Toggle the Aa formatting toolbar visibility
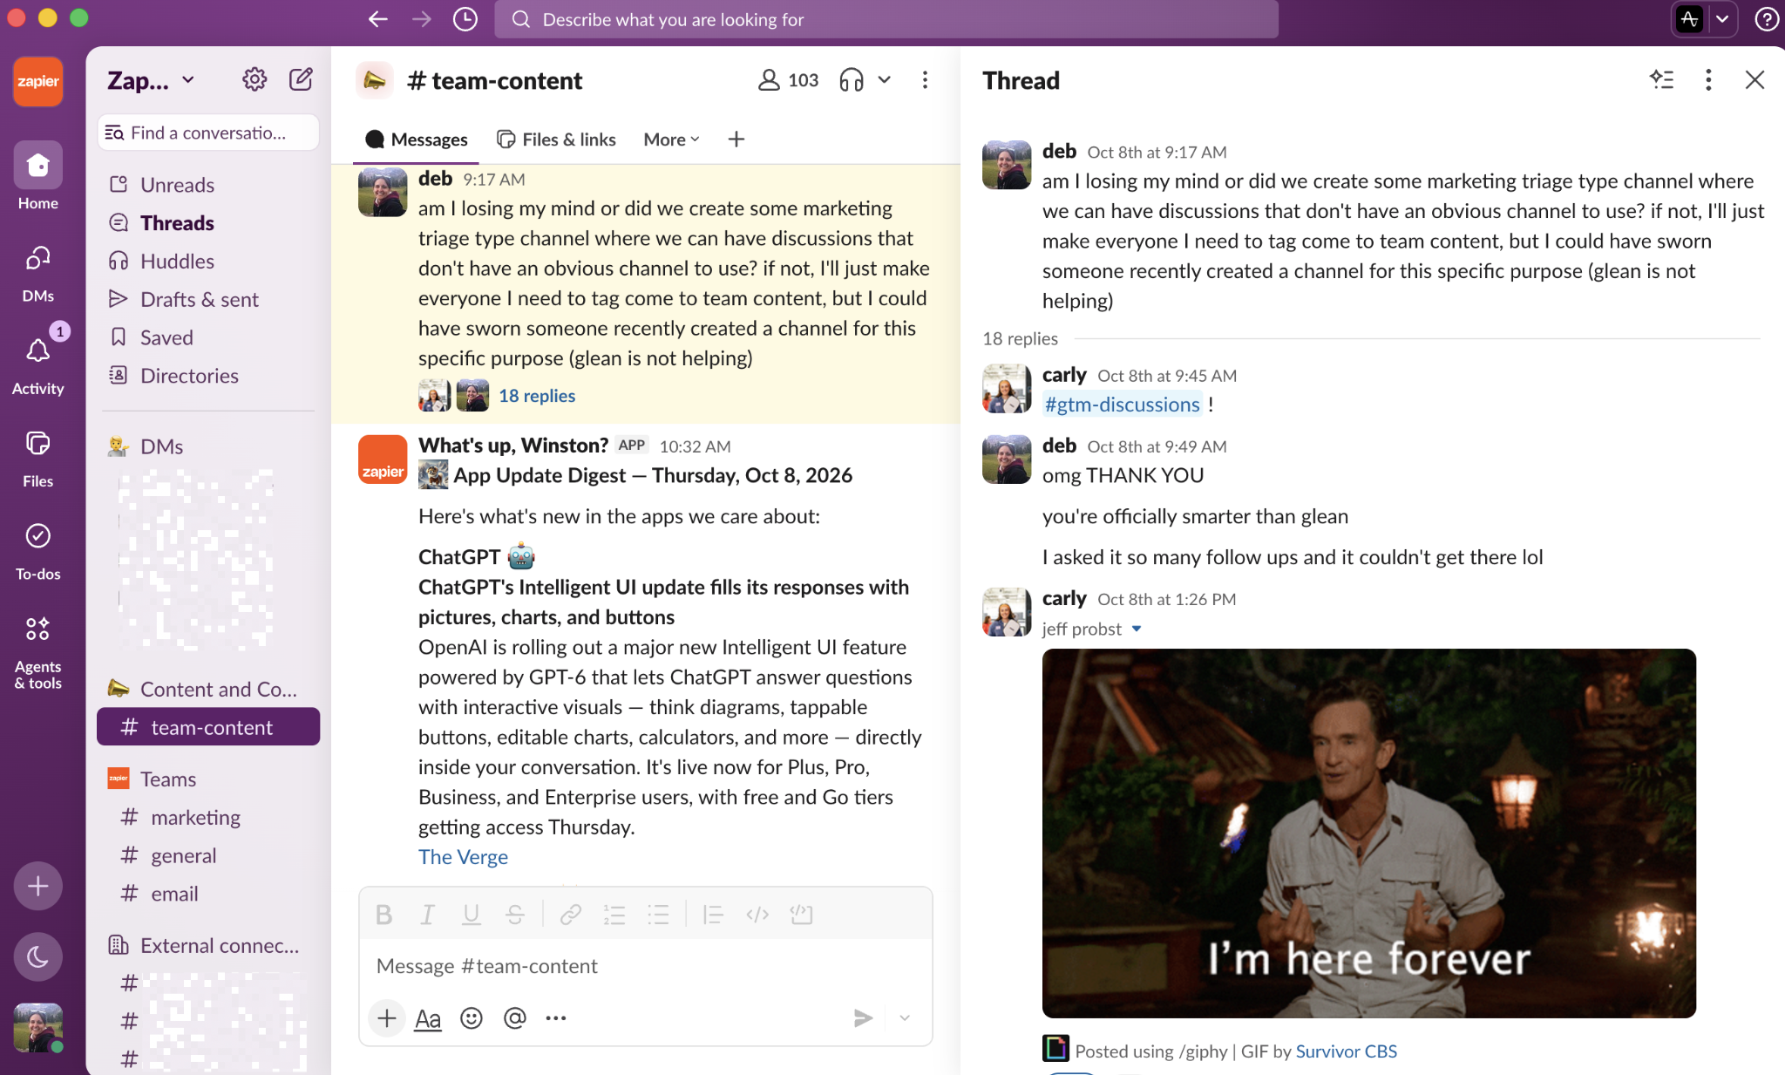Image resolution: width=1785 pixels, height=1075 pixels. coord(428,1018)
